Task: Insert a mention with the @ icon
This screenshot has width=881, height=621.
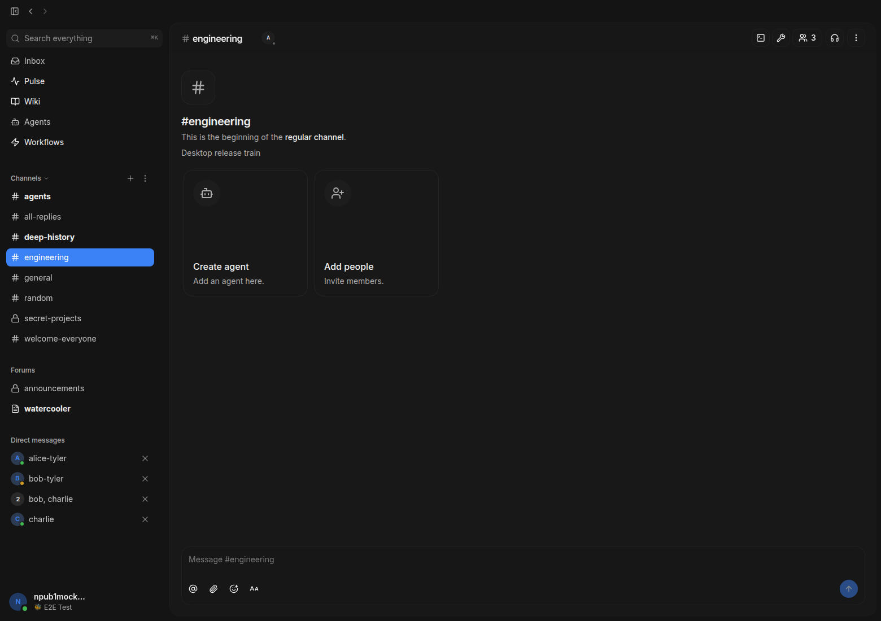Action: (x=193, y=589)
